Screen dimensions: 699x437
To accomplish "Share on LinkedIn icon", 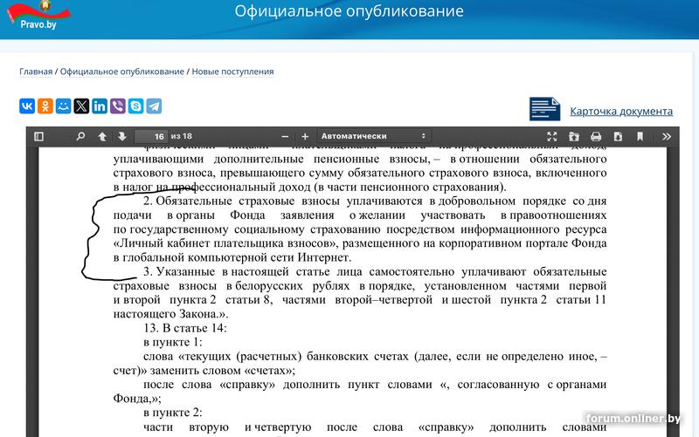I will (100, 106).
